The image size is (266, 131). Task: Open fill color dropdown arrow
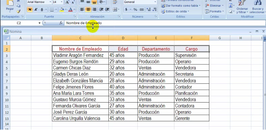(66, 10)
